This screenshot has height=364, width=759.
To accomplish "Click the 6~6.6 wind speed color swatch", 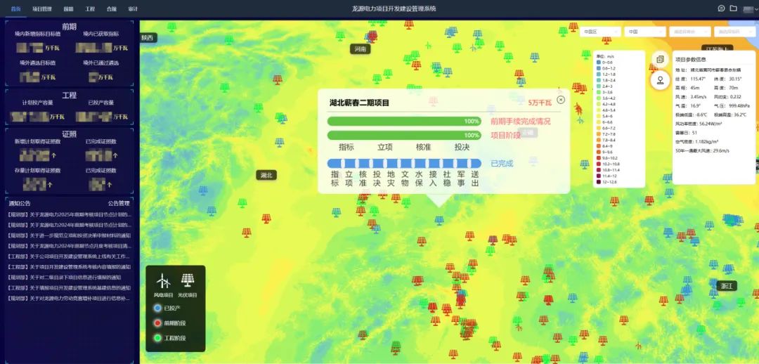I will coord(599,122).
